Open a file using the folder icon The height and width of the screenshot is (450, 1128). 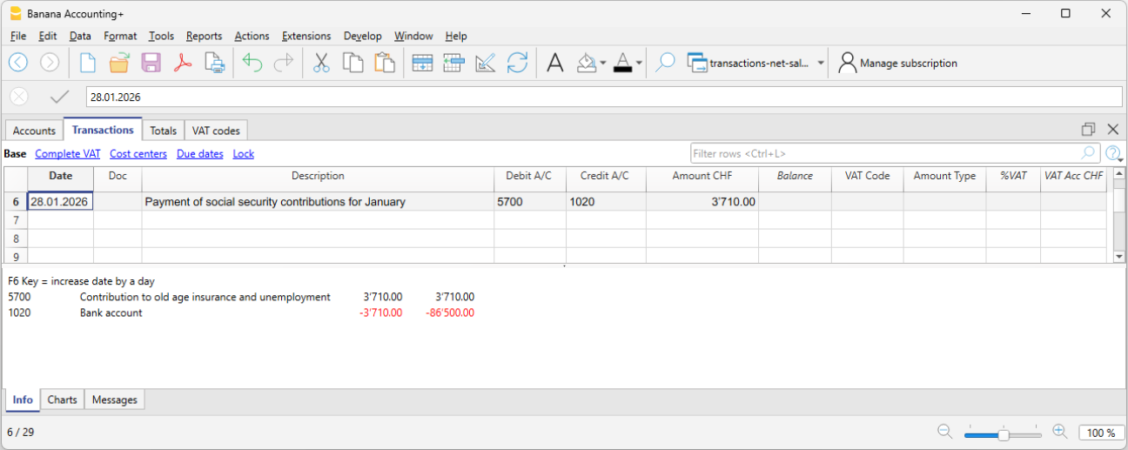pyautogui.click(x=118, y=63)
